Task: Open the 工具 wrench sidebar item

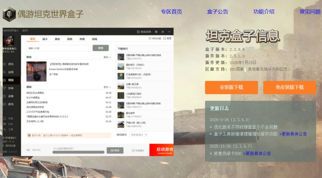Action: [x=9, y=130]
